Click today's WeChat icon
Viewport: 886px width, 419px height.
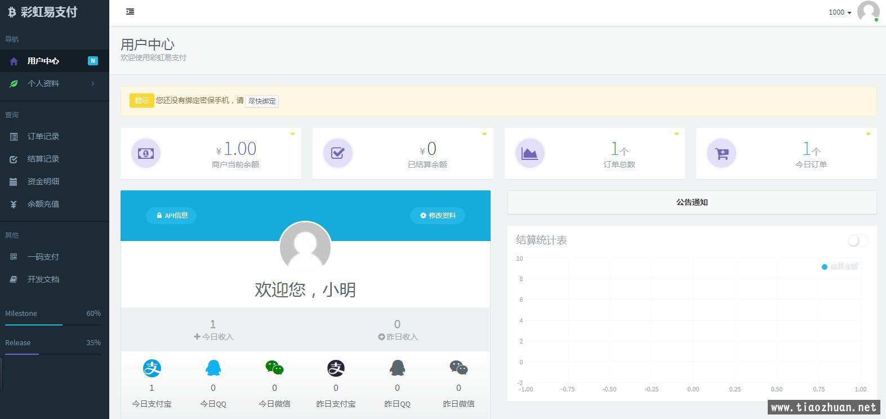tap(274, 368)
